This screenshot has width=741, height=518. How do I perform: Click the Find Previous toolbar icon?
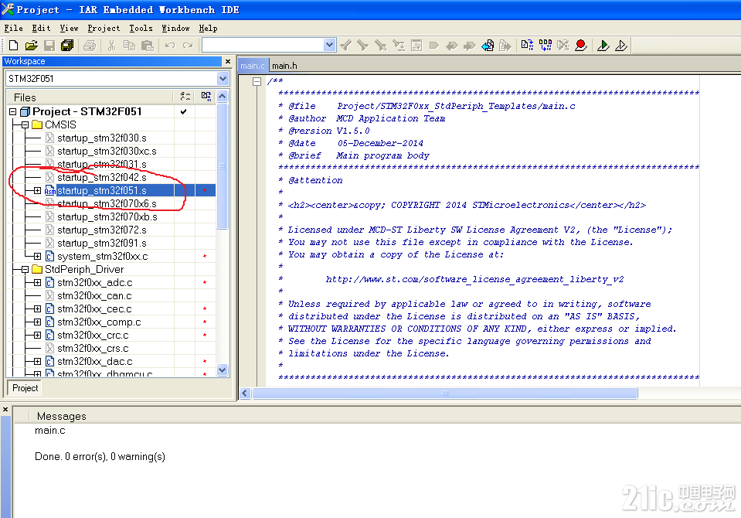click(346, 46)
